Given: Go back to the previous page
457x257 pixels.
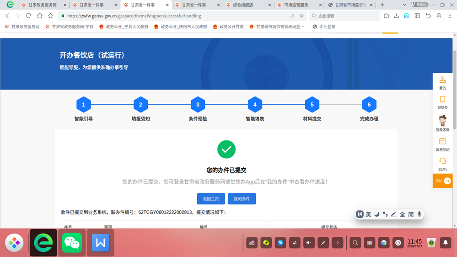Looking at the screenshot, I should point(7,16).
